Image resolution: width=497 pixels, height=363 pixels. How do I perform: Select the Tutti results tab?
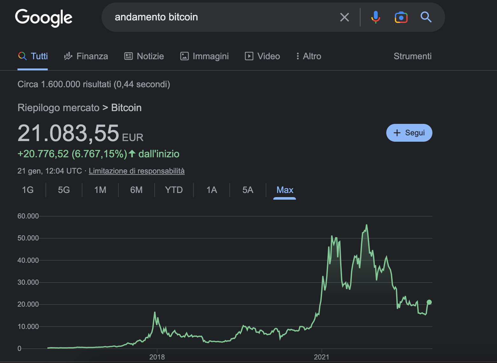point(33,56)
